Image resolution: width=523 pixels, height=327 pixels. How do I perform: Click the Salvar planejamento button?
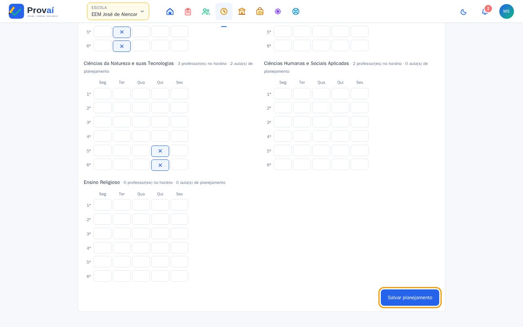(410, 298)
